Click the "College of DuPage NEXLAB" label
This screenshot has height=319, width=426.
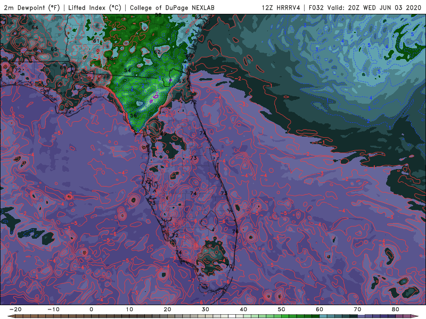pos(172,7)
